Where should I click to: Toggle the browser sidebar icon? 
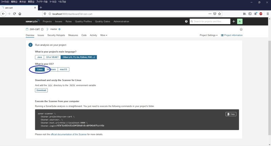pyautogui.click(x=250, y=14)
